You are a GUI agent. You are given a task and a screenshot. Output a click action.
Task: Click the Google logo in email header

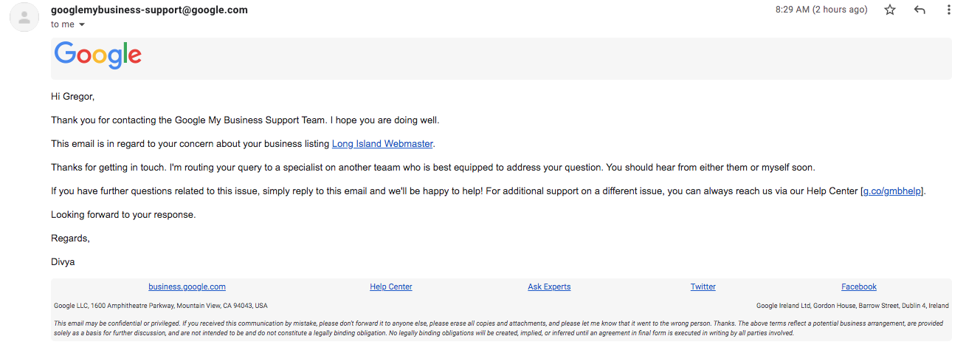tap(98, 55)
